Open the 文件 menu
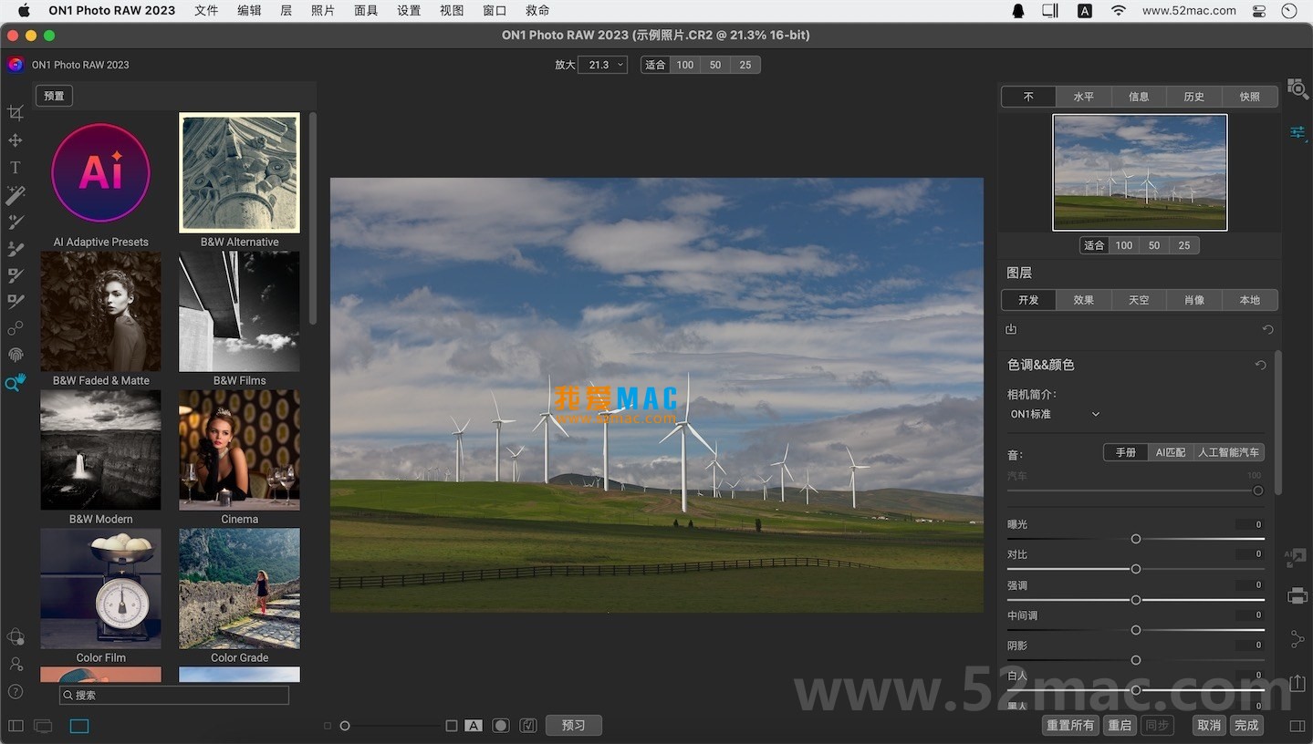Image resolution: width=1313 pixels, height=744 pixels. tap(206, 11)
